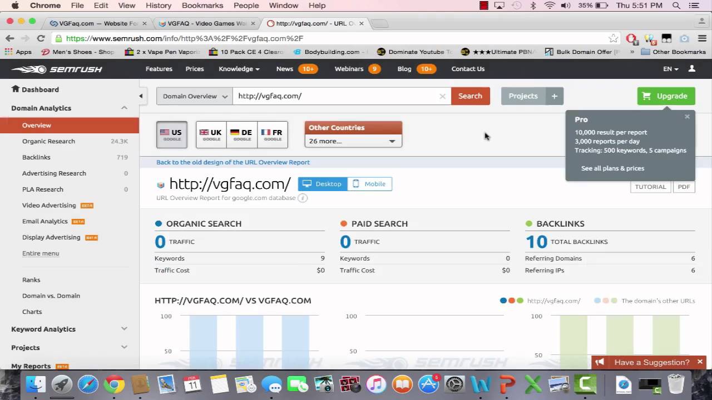Select the US Google database

coord(171,134)
